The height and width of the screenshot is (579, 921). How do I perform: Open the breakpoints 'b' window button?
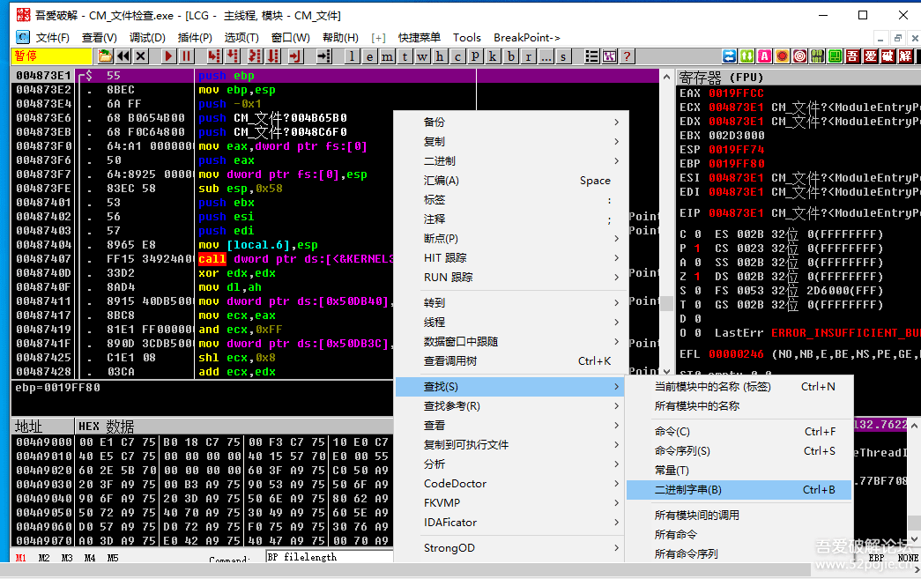pos(510,56)
